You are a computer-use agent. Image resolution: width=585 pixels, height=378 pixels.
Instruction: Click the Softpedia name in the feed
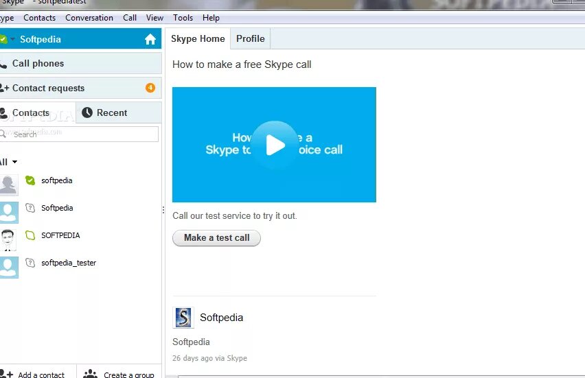pos(222,318)
